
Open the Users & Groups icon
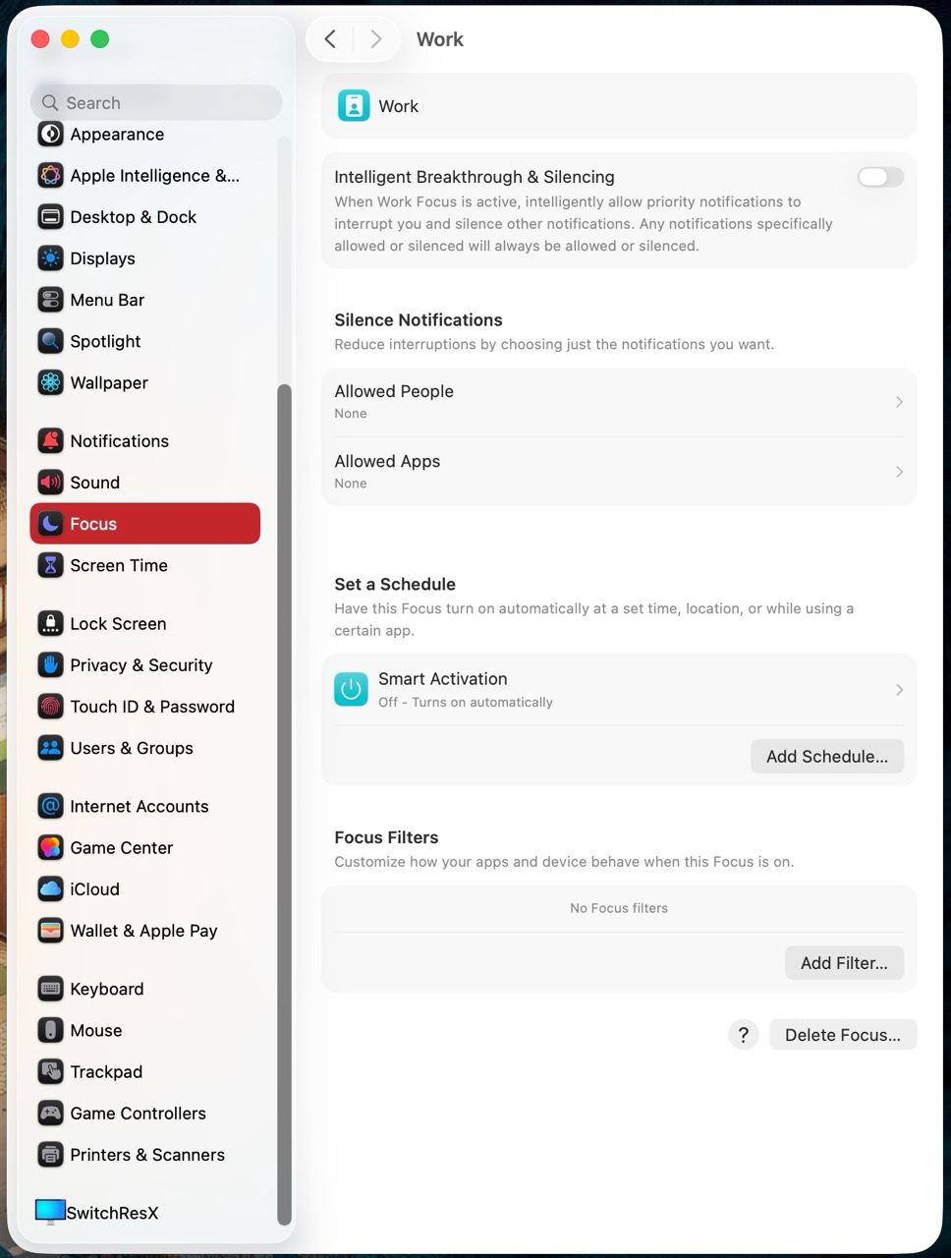pos(50,747)
